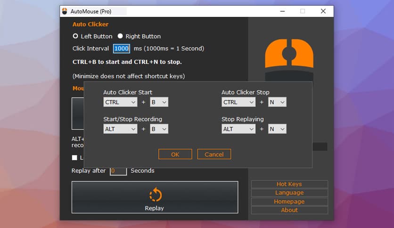Open Auto Clicker Stop modifier dropdown (CTRL)

(238, 102)
